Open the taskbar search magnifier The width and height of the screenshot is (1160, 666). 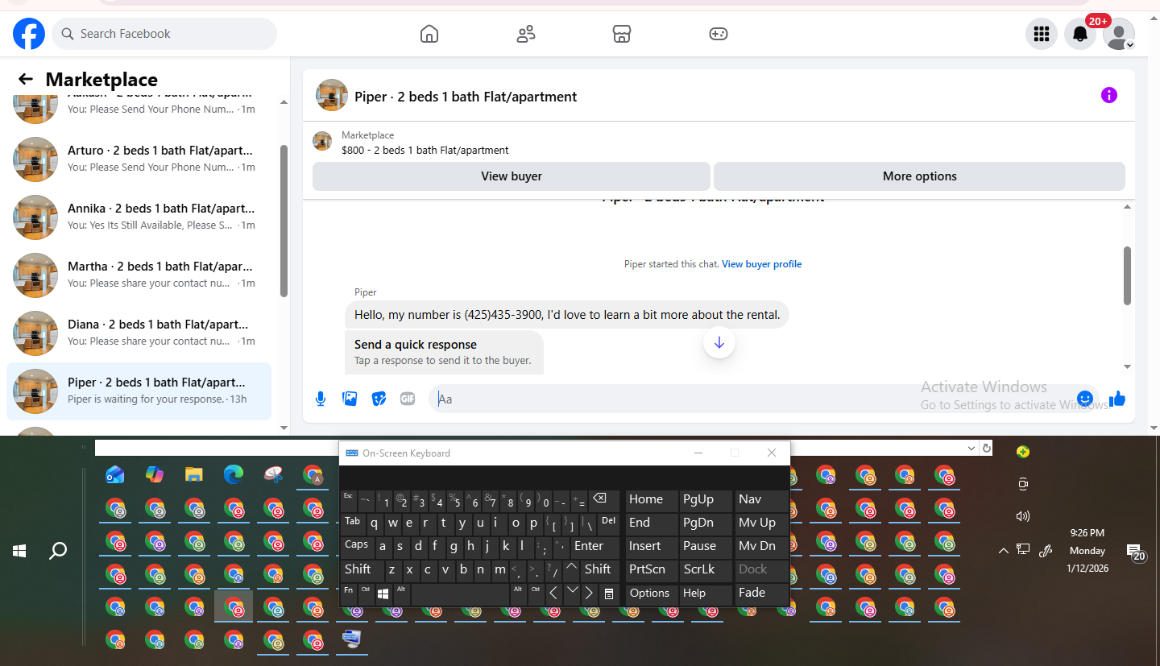tap(58, 551)
